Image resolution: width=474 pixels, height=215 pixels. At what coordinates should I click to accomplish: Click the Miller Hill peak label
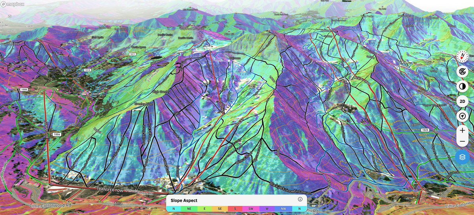coord(229,35)
